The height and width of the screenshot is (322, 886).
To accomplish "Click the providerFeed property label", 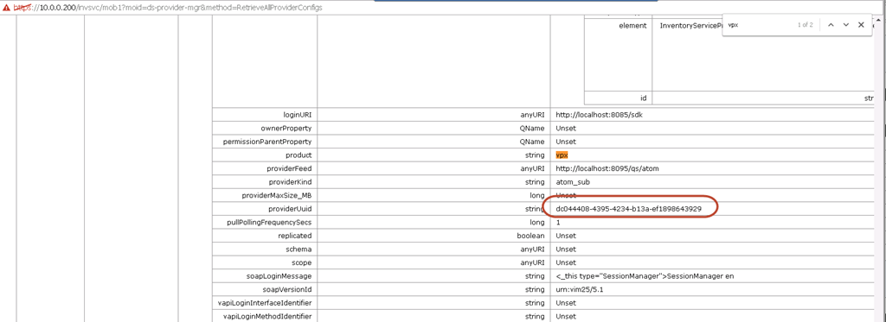I will point(290,168).
